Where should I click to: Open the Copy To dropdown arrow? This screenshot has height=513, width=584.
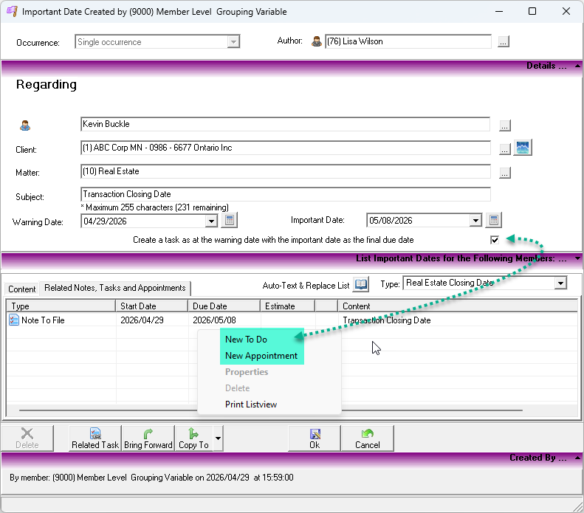click(x=219, y=438)
